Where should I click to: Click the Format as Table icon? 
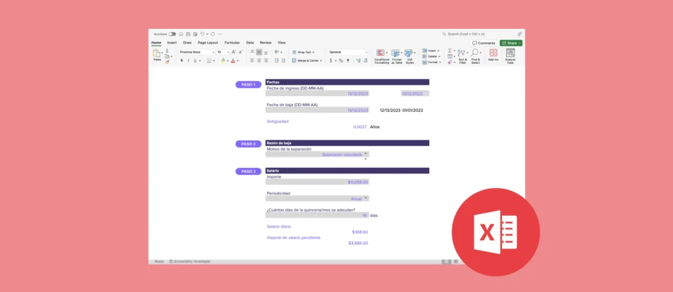396,55
